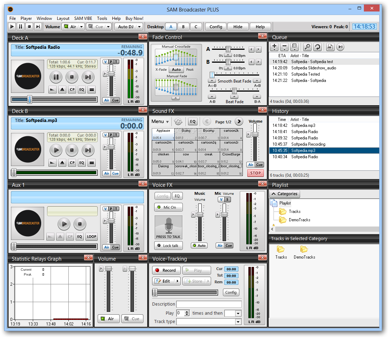Toggle Cue in Volume panel
Viewport: 389px width, 338px height.
(133, 319)
